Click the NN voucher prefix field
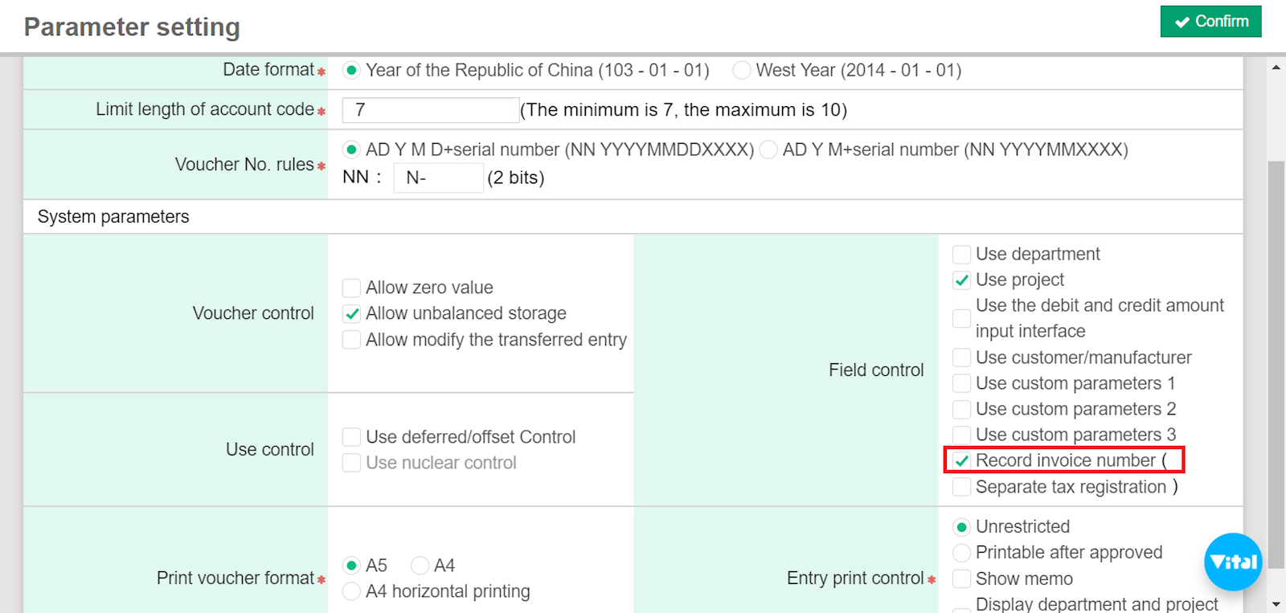This screenshot has width=1286, height=613. (x=438, y=178)
